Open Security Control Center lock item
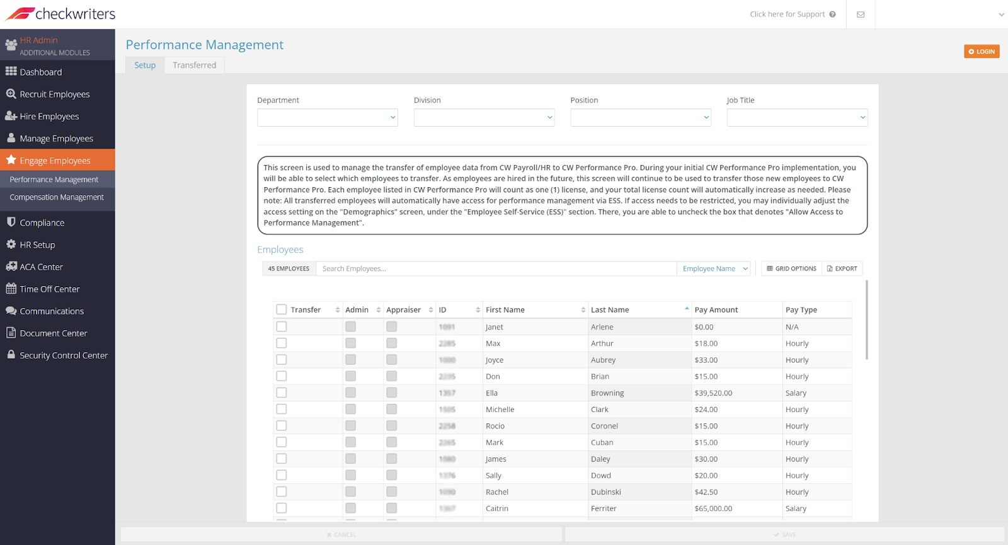This screenshot has width=1008, height=545. pyautogui.click(x=63, y=355)
